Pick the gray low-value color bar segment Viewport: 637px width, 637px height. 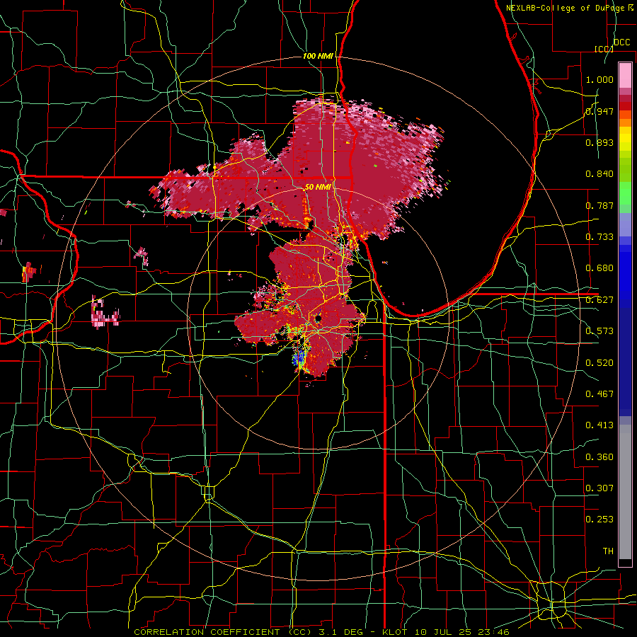click(x=625, y=492)
